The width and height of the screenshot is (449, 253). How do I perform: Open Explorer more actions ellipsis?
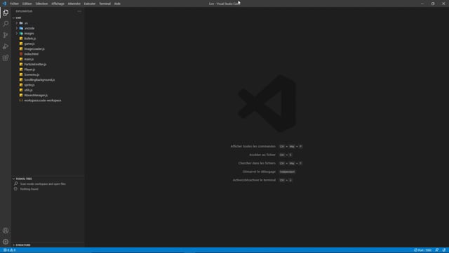79,11
